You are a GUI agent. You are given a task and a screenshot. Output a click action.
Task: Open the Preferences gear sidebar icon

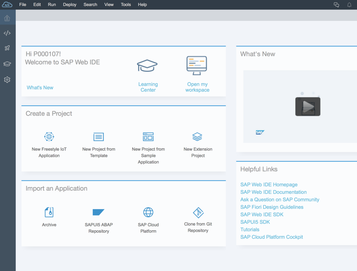[x=7, y=80]
